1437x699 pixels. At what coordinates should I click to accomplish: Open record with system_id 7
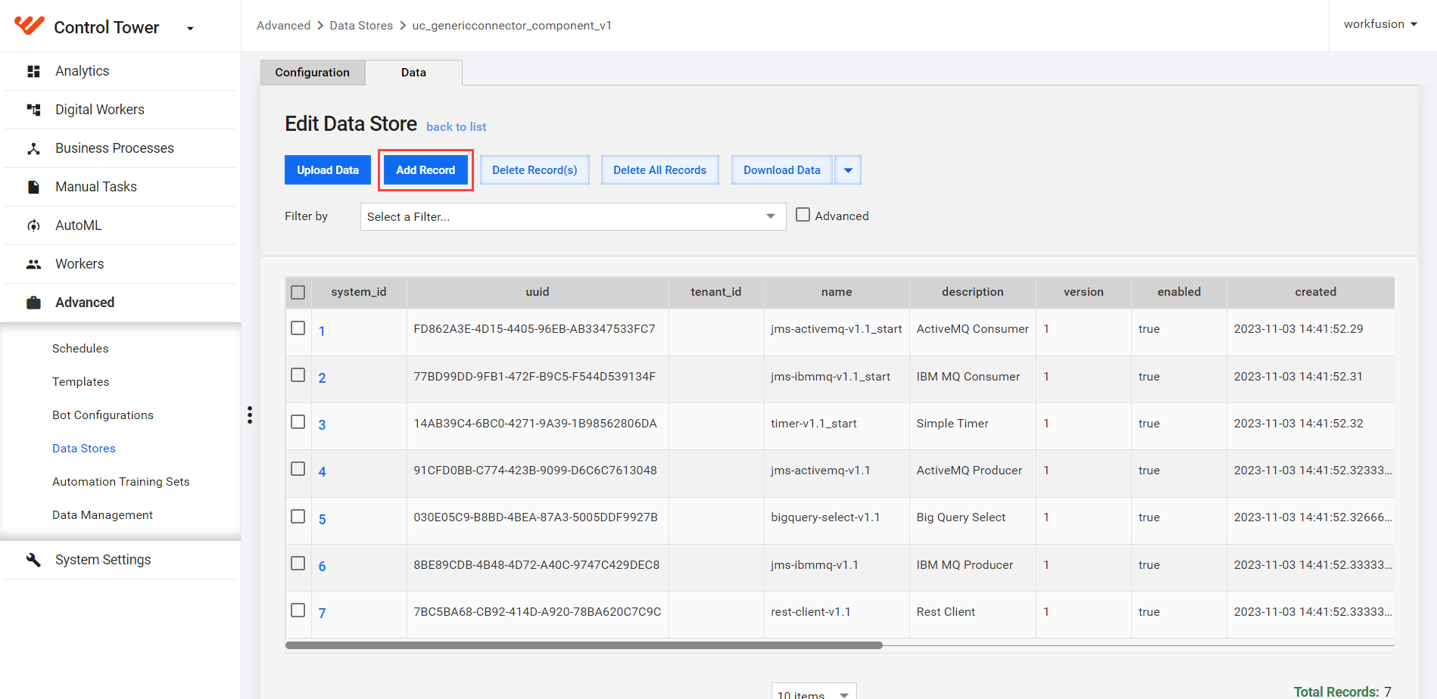[x=322, y=614]
